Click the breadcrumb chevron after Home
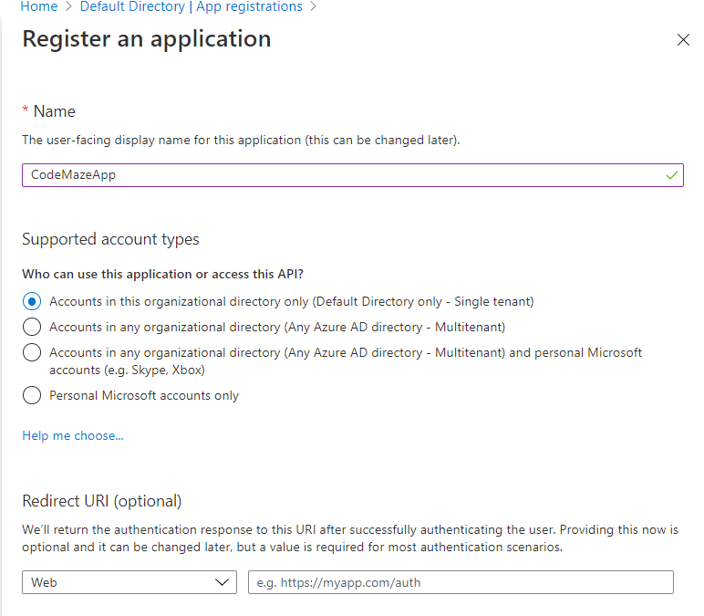704x616 pixels. coord(68,7)
